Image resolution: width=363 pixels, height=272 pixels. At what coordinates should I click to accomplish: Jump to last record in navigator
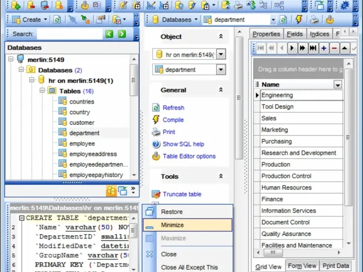click(x=313, y=48)
